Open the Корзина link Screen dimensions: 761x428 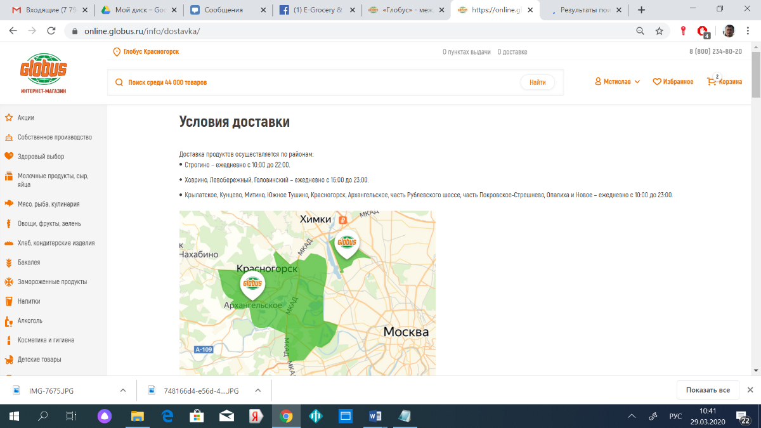(x=731, y=82)
